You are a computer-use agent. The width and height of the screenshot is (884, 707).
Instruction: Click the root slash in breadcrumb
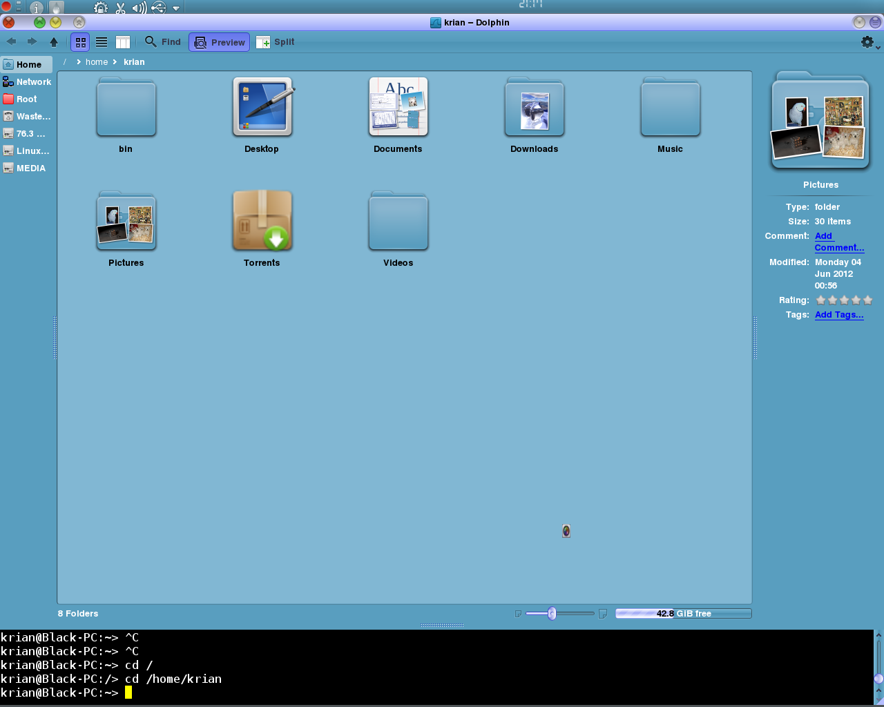(65, 61)
